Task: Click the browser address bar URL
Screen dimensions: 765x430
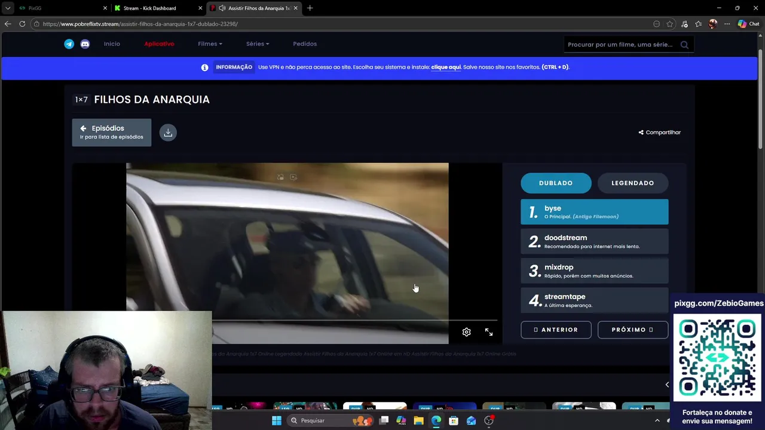Action: click(x=140, y=24)
